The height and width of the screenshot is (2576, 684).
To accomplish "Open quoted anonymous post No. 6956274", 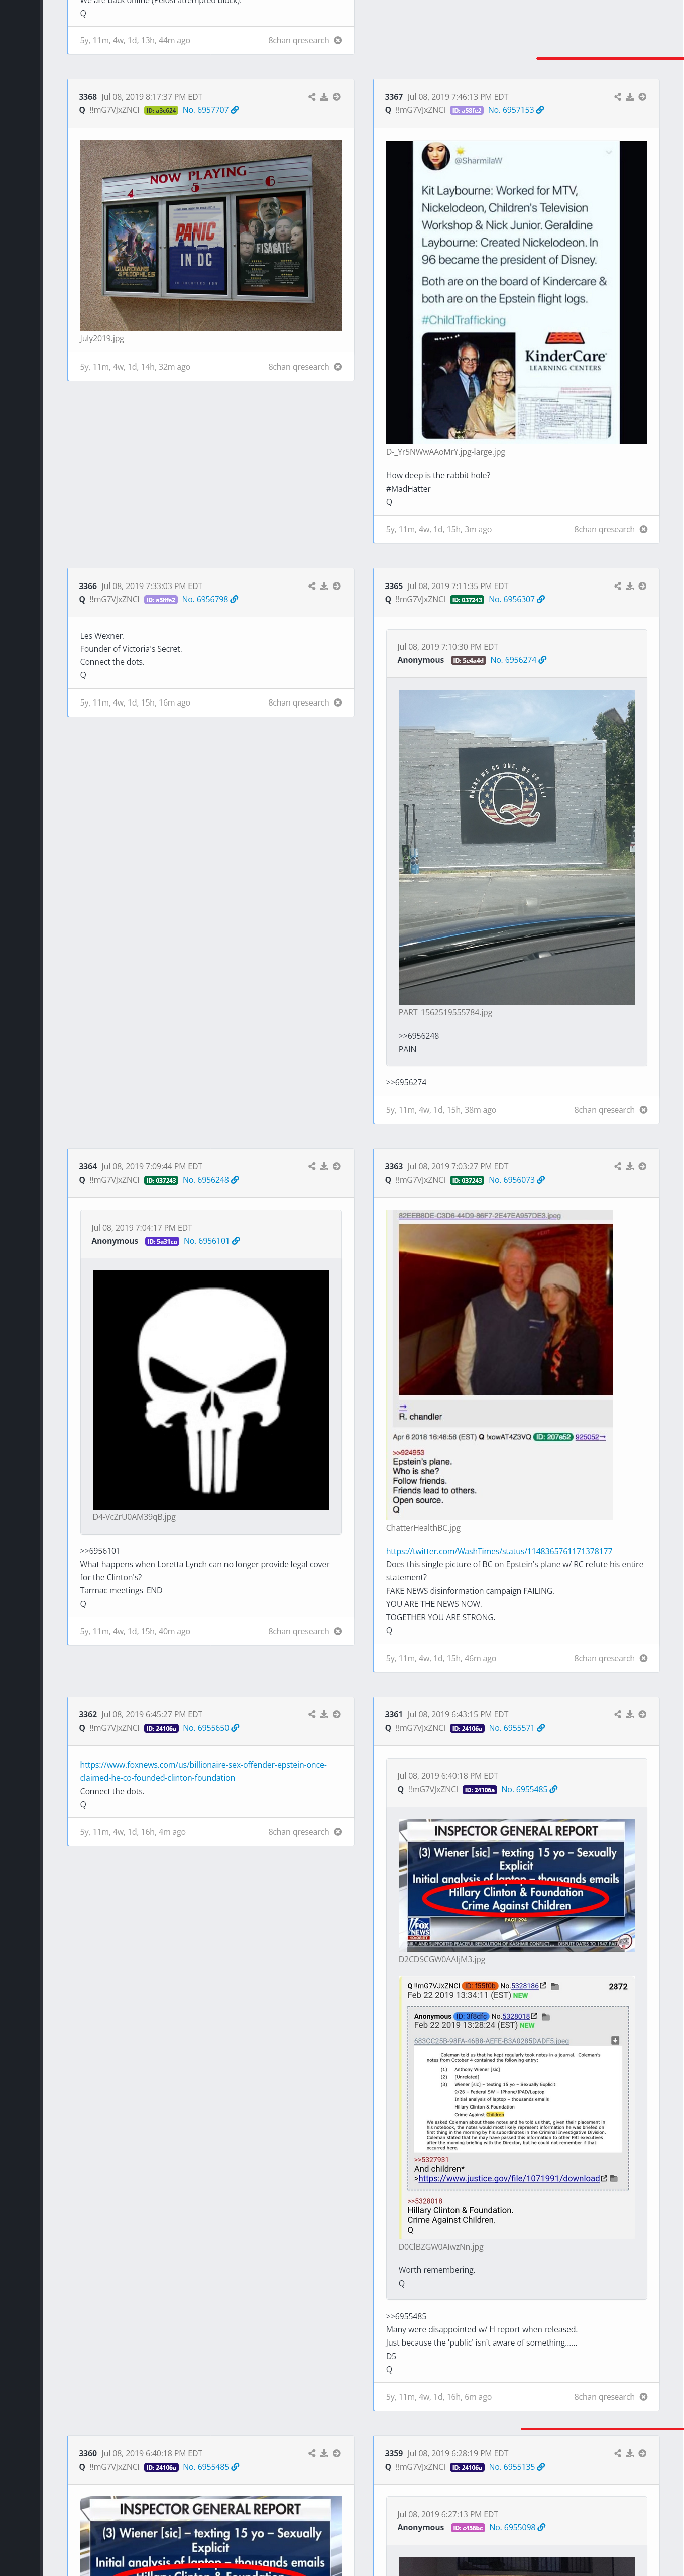I will pyautogui.click(x=518, y=660).
